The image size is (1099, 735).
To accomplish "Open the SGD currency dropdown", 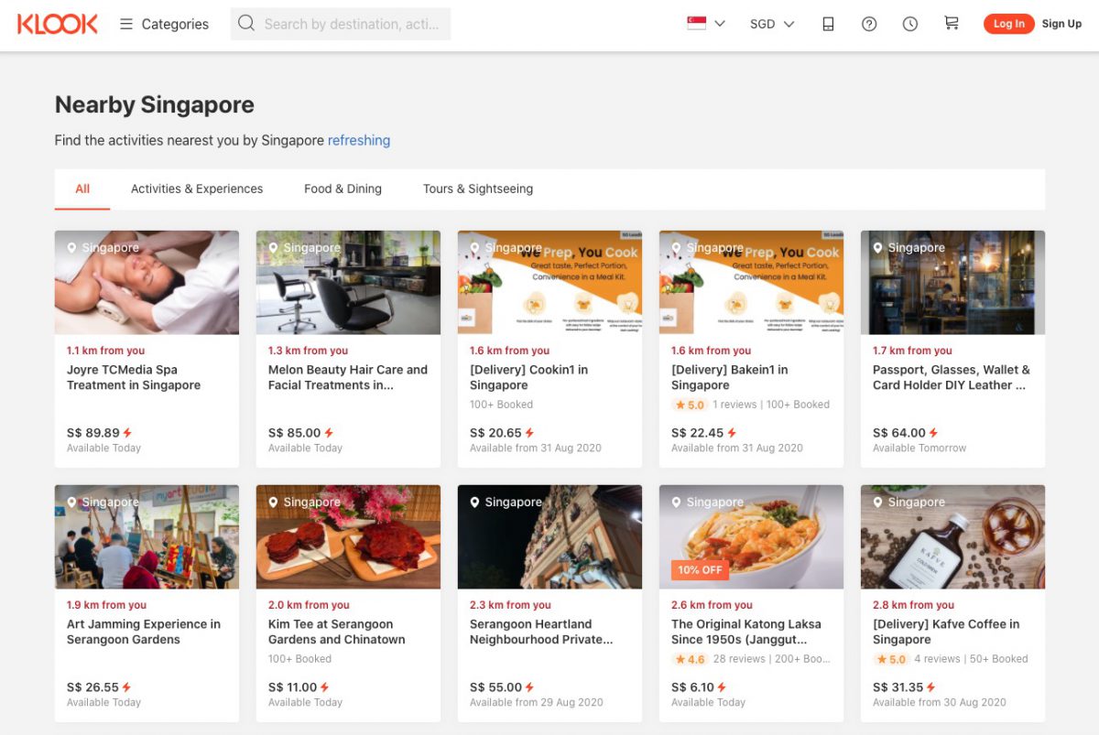I will pyautogui.click(x=767, y=24).
